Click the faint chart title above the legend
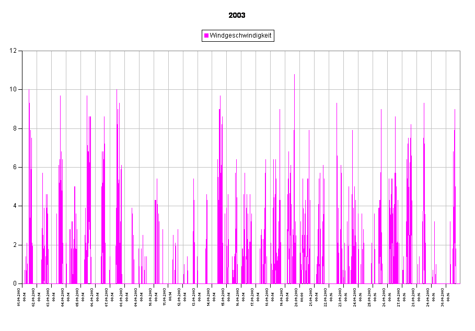This screenshot has height=331, width=475. (237, 16)
